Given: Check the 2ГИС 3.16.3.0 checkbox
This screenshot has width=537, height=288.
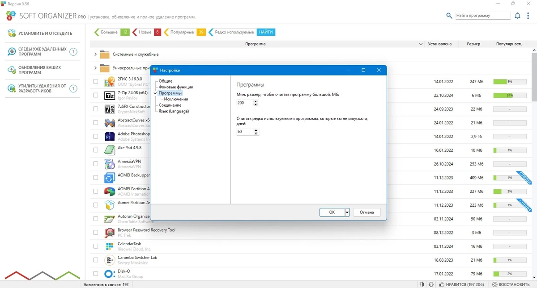Looking at the screenshot, I should [x=96, y=82].
